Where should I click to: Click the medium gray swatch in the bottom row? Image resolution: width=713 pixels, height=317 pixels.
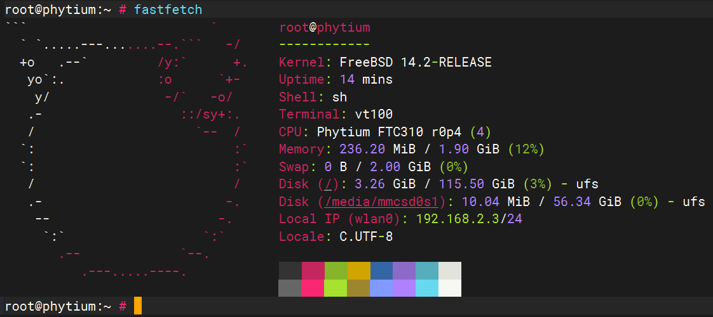[x=290, y=288]
